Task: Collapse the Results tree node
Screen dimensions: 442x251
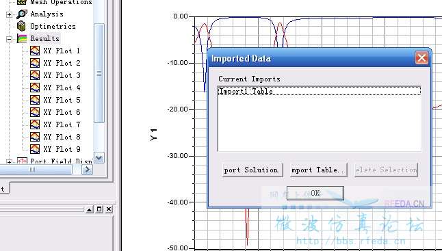Action: coord(10,39)
